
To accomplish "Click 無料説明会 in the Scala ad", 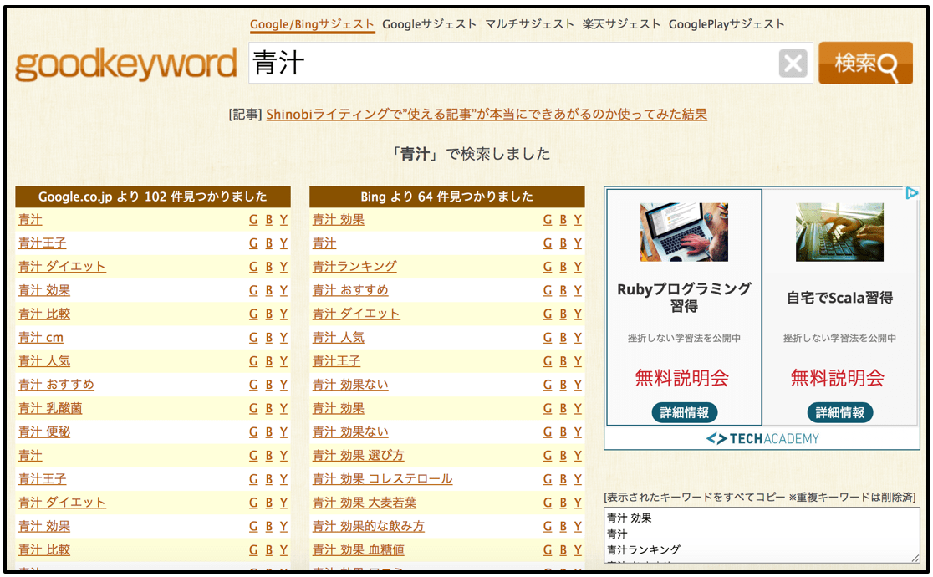I will click(x=837, y=378).
